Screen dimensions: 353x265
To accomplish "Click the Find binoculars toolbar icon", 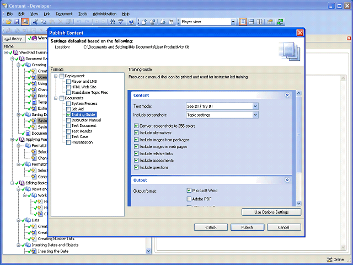I will tap(113, 22).
